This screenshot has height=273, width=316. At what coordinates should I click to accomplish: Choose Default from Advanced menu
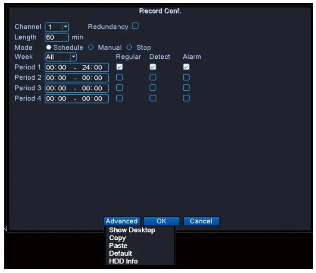pos(121,254)
